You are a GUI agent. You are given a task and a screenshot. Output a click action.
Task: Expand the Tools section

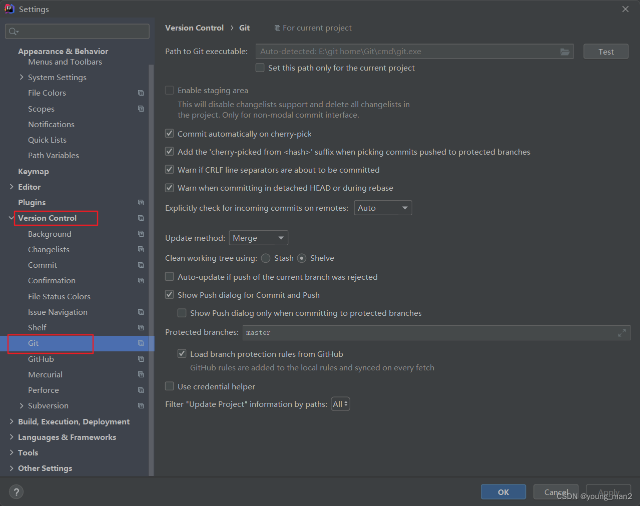pos(12,453)
